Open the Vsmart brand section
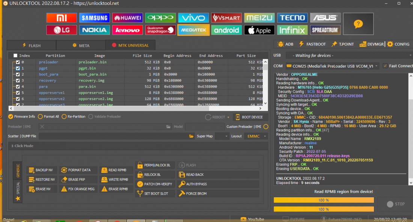Viewport: 413px width, 222px height. [x=226, y=18]
